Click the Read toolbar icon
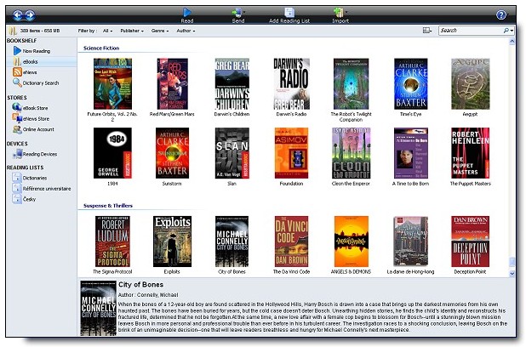Screen dimensions: 526x347 click(187, 13)
